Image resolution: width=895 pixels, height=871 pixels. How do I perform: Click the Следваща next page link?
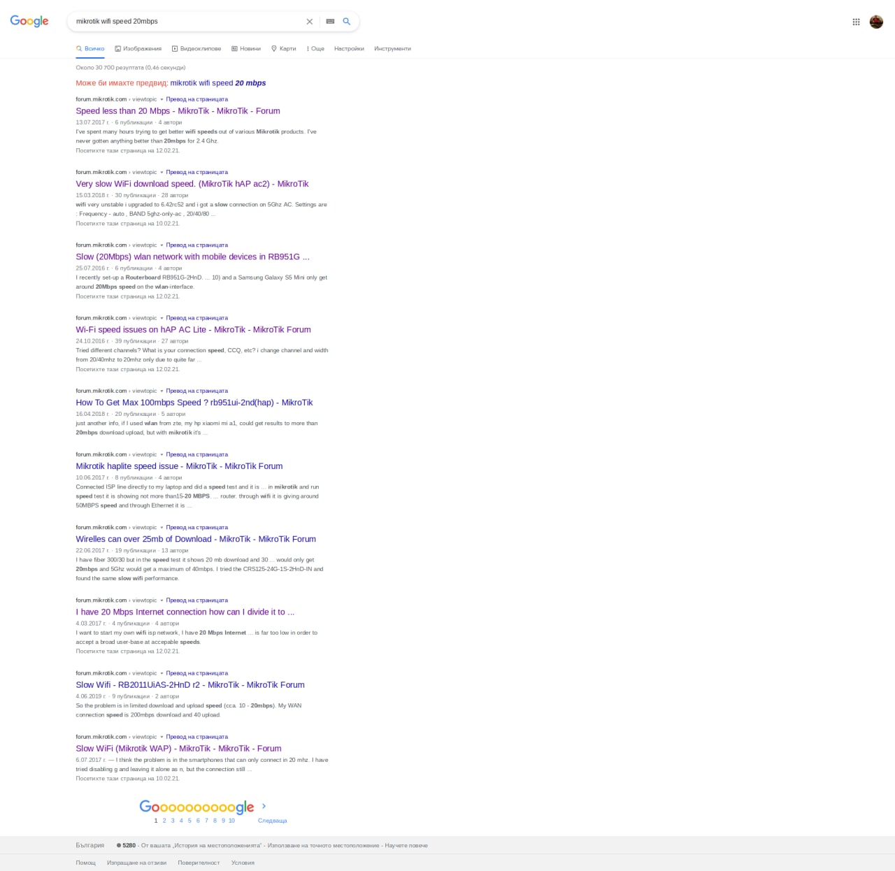(273, 821)
